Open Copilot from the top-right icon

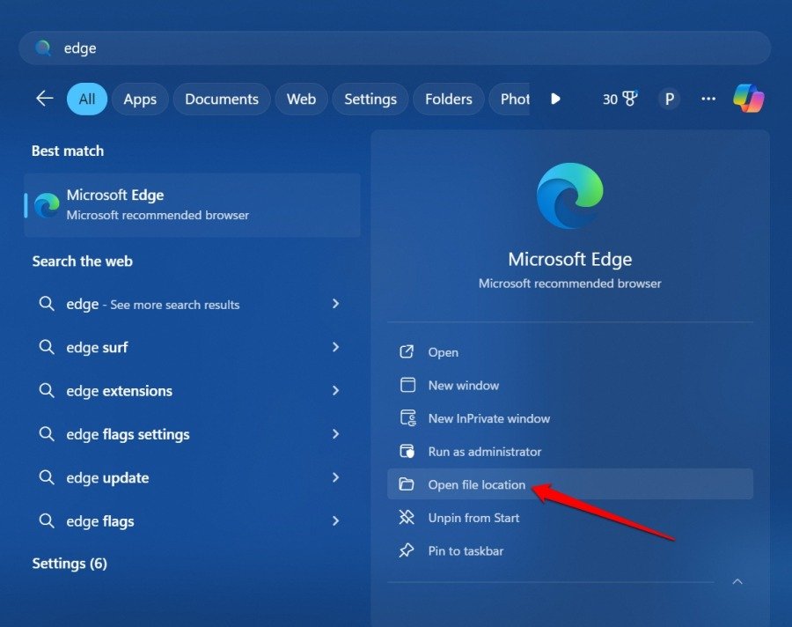[749, 98]
